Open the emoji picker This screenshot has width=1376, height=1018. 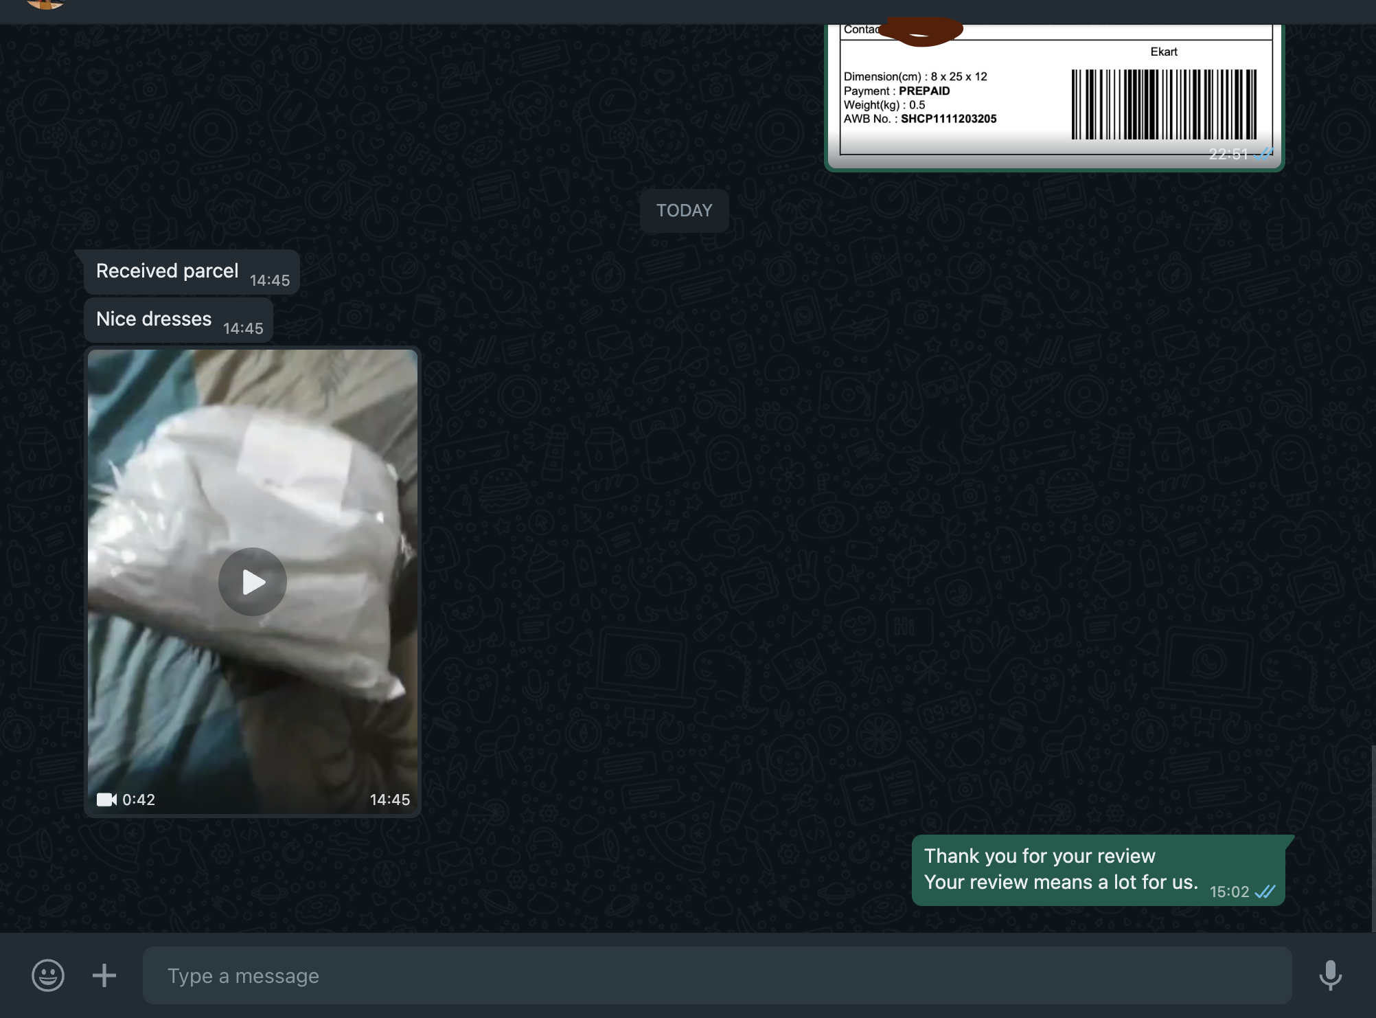[48, 975]
